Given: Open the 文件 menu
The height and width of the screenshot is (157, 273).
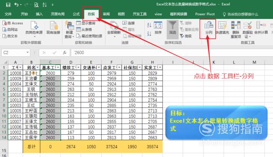Looking at the screenshot, I should coord(8,14).
